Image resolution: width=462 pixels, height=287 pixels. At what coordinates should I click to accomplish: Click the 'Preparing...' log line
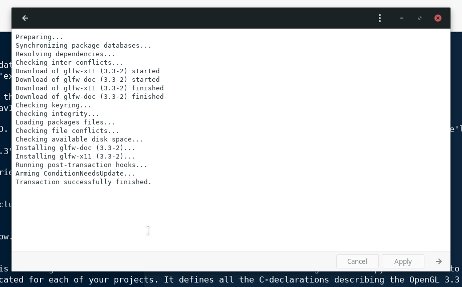(x=39, y=37)
